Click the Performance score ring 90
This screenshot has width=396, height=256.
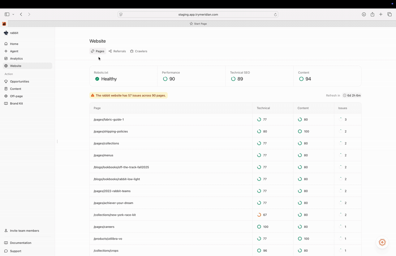(165, 79)
